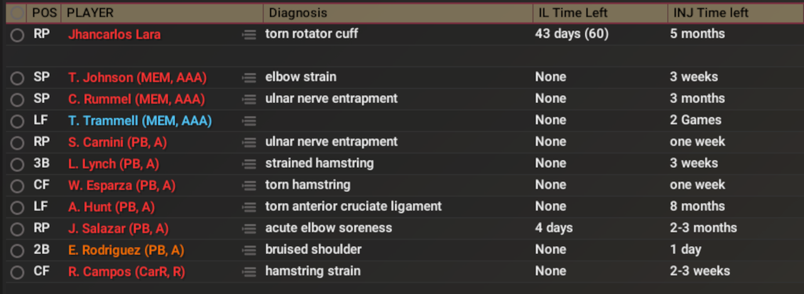
Task: Sort by the Diagnosis column header
Action: click(x=296, y=13)
